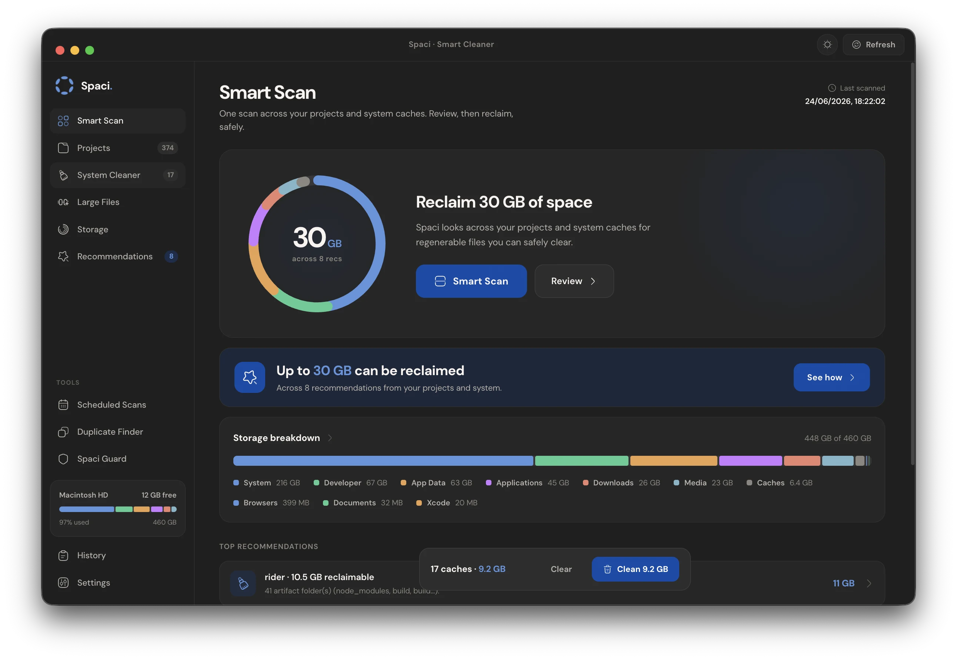The height and width of the screenshot is (660, 957).
Task: Click the orange App Data storage bar segment
Action: 673,461
